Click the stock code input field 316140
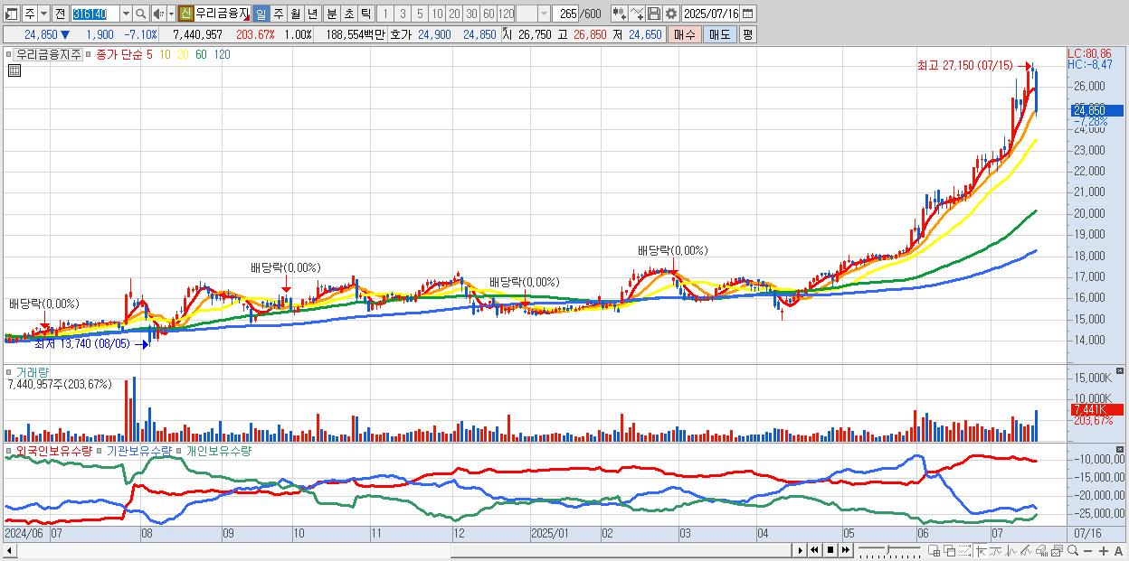 (x=95, y=14)
